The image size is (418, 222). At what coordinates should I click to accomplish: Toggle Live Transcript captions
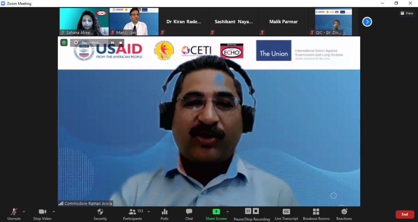pos(286,214)
